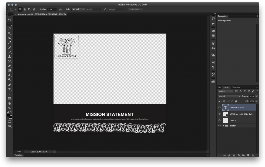Viewport: 265px width, 167px height.
Task: Select the Healing Brush tool
Action: (x=9, y=47)
